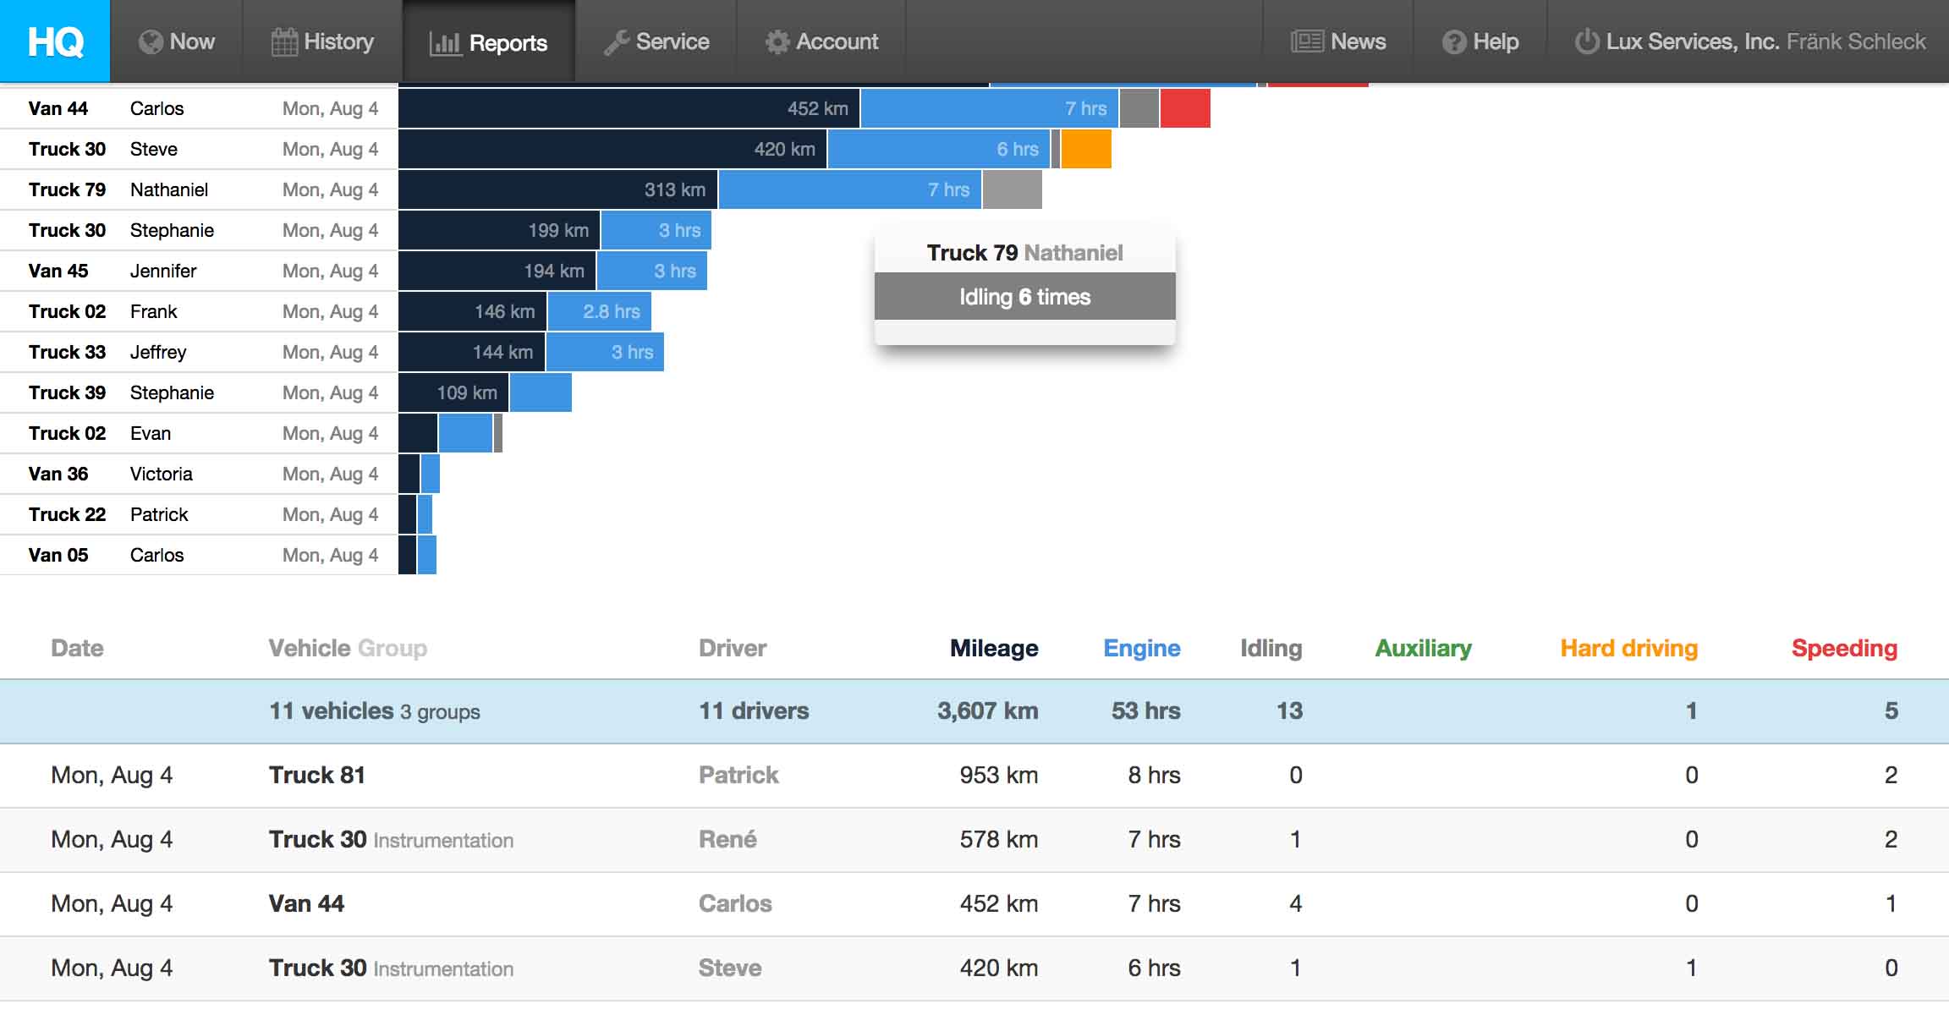Click the bar chart Reports icon
This screenshot has width=1949, height=1015.
point(445,43)
